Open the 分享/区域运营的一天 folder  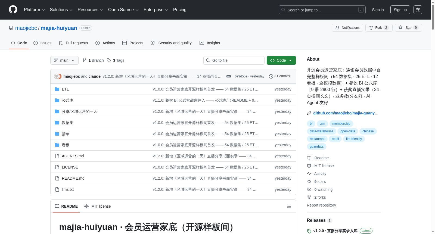click(79, 111)
